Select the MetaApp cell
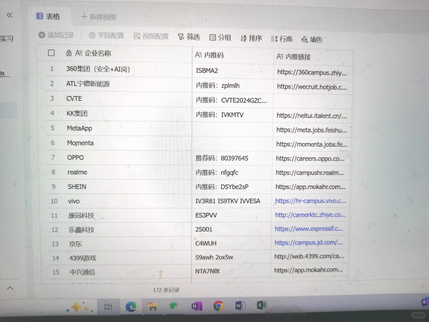429x322 pixels. (80, 128)
